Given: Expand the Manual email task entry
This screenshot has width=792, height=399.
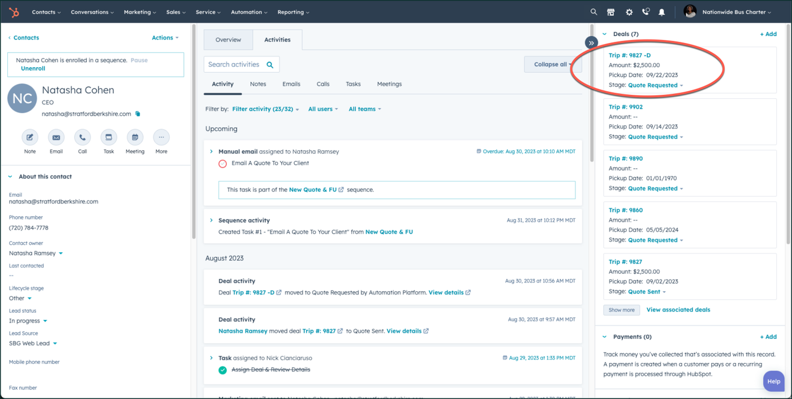Looking at the screenshot, I should (x=212, y=152).
